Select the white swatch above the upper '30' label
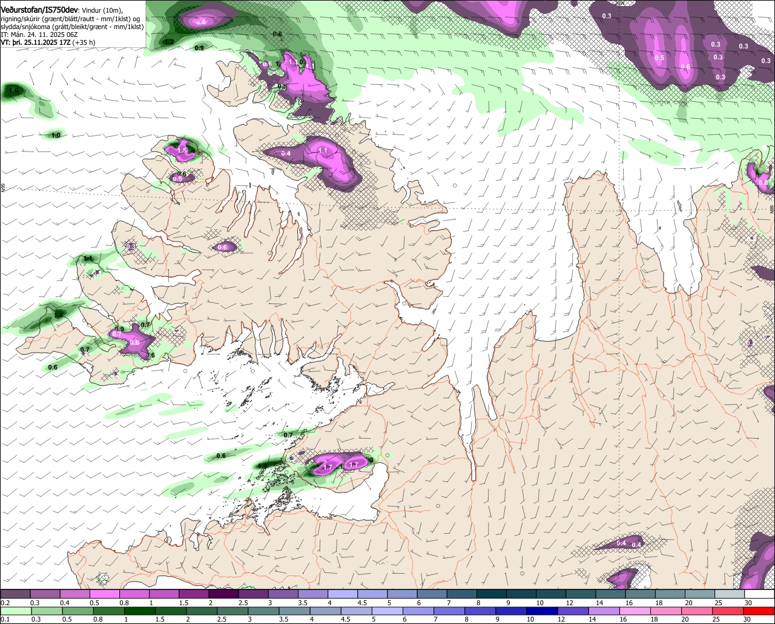Viewport: 775px width, 624px height. tap(759, 594)
